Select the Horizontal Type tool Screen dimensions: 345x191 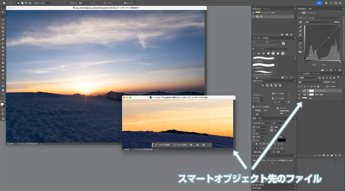coord(3,78)
